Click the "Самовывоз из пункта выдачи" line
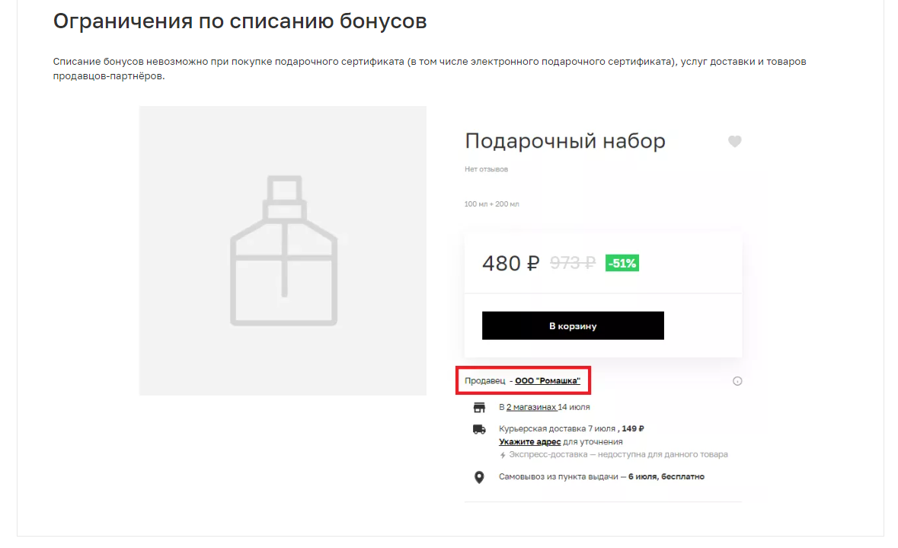Screen dimensions: 898x548 (x=558, y=477)
